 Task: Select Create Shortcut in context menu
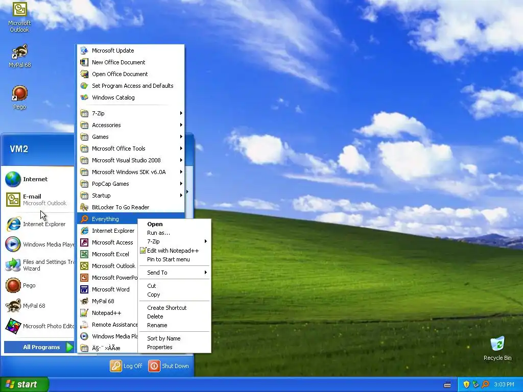coord(175,308)
